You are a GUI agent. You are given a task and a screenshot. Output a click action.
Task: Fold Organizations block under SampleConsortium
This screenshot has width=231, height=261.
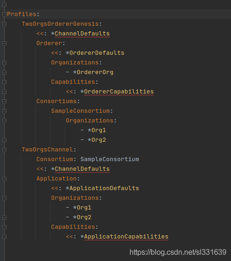click(4, 121)
